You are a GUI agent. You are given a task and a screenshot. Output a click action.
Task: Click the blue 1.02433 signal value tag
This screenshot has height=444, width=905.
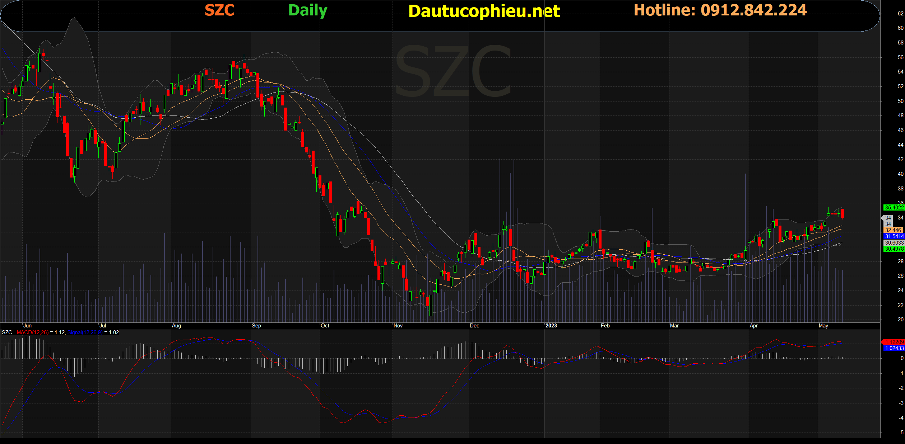[894, 348]
